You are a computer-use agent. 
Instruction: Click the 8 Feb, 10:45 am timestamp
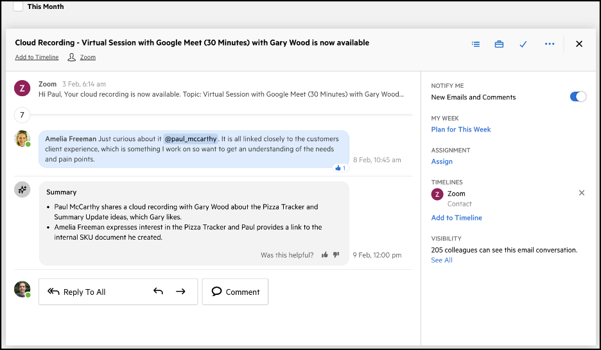(x=377, y=160)
